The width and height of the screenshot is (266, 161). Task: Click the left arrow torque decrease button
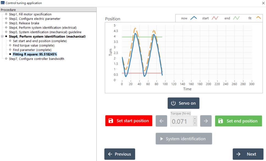click(161, 121)
